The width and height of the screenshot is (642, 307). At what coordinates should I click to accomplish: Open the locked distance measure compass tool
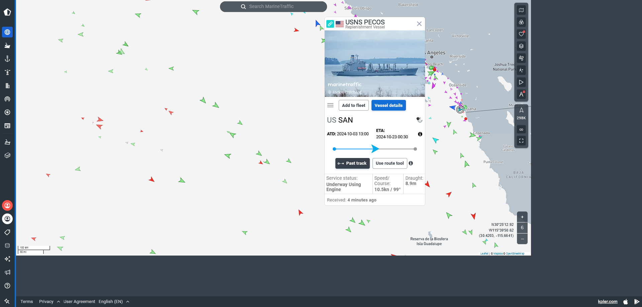coord(521,94)
